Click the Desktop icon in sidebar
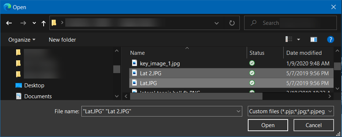 19,85
